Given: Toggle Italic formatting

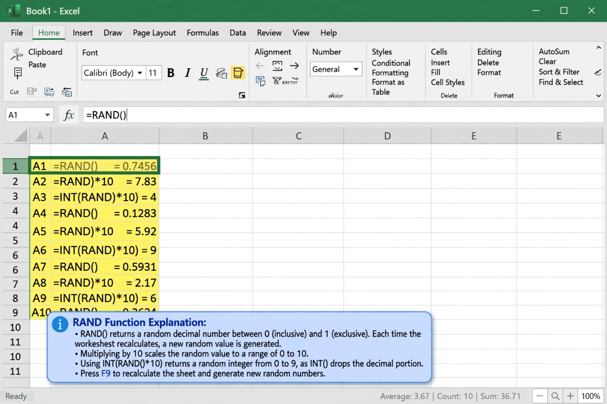Looking at the screenshot, I should [x=187, y=73].
